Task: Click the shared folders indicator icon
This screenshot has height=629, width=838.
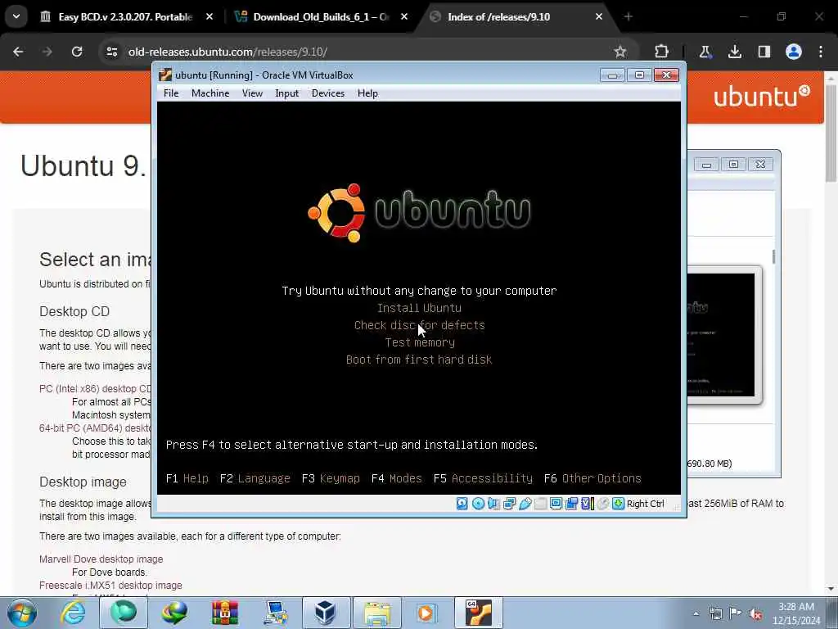Action: 540,504
